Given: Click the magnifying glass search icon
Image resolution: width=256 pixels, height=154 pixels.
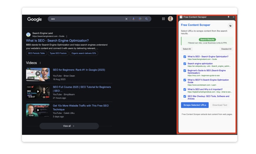Looking at the screenshot, I should click(x=147, y=19).
